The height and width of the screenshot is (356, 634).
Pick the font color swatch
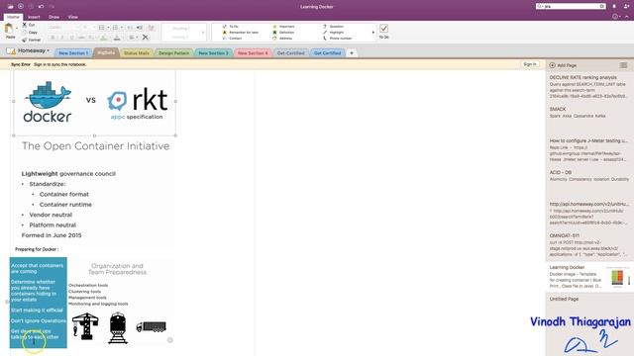117,38
